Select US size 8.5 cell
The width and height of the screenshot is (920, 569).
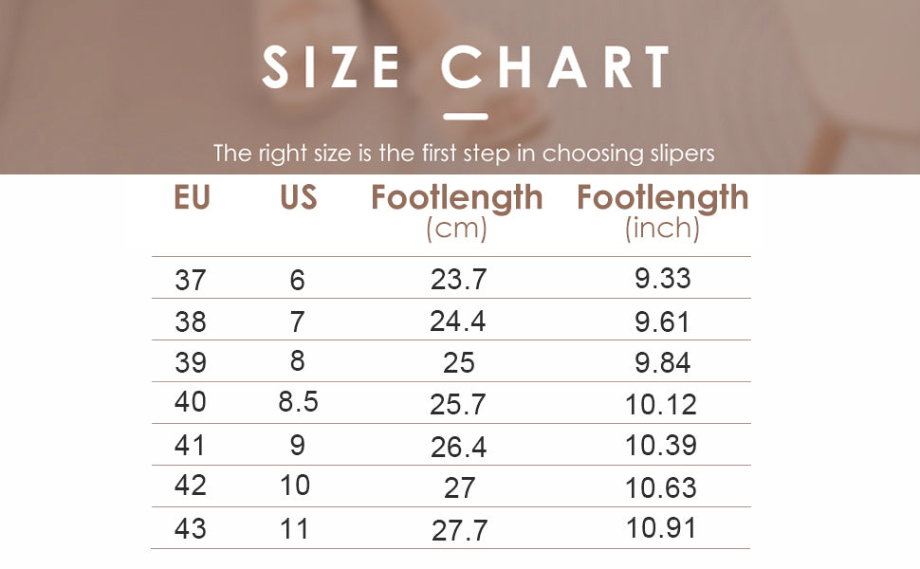298,402
